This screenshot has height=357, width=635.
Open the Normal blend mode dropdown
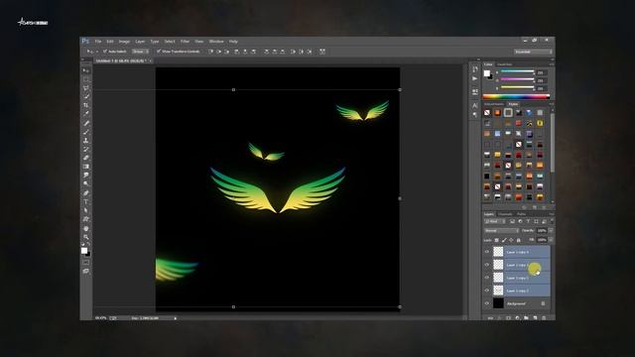tap(501, 231)
